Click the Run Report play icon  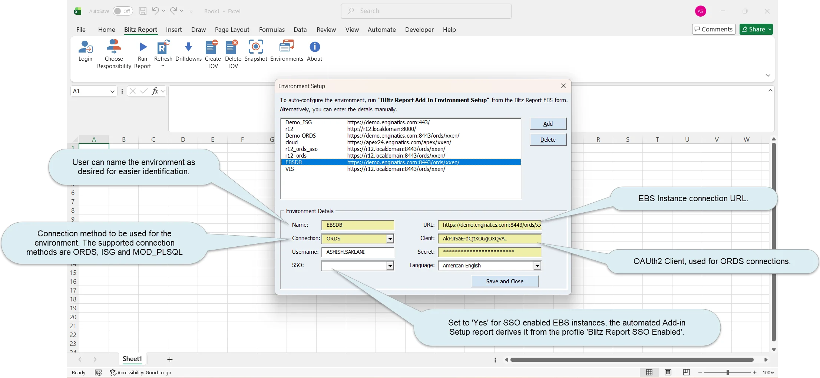[x=143, y=47]
